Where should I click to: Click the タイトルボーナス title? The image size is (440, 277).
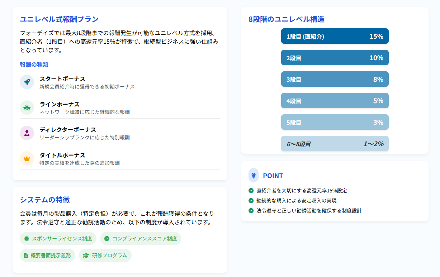click(62, 155)
